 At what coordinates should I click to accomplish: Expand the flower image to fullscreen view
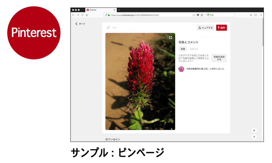click(170, 37)
